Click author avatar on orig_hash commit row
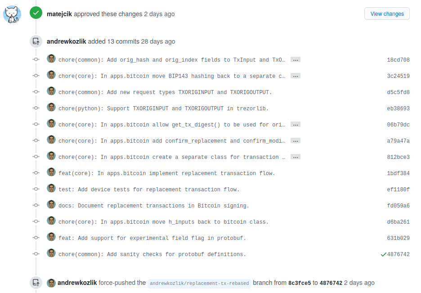 [51, 59]
